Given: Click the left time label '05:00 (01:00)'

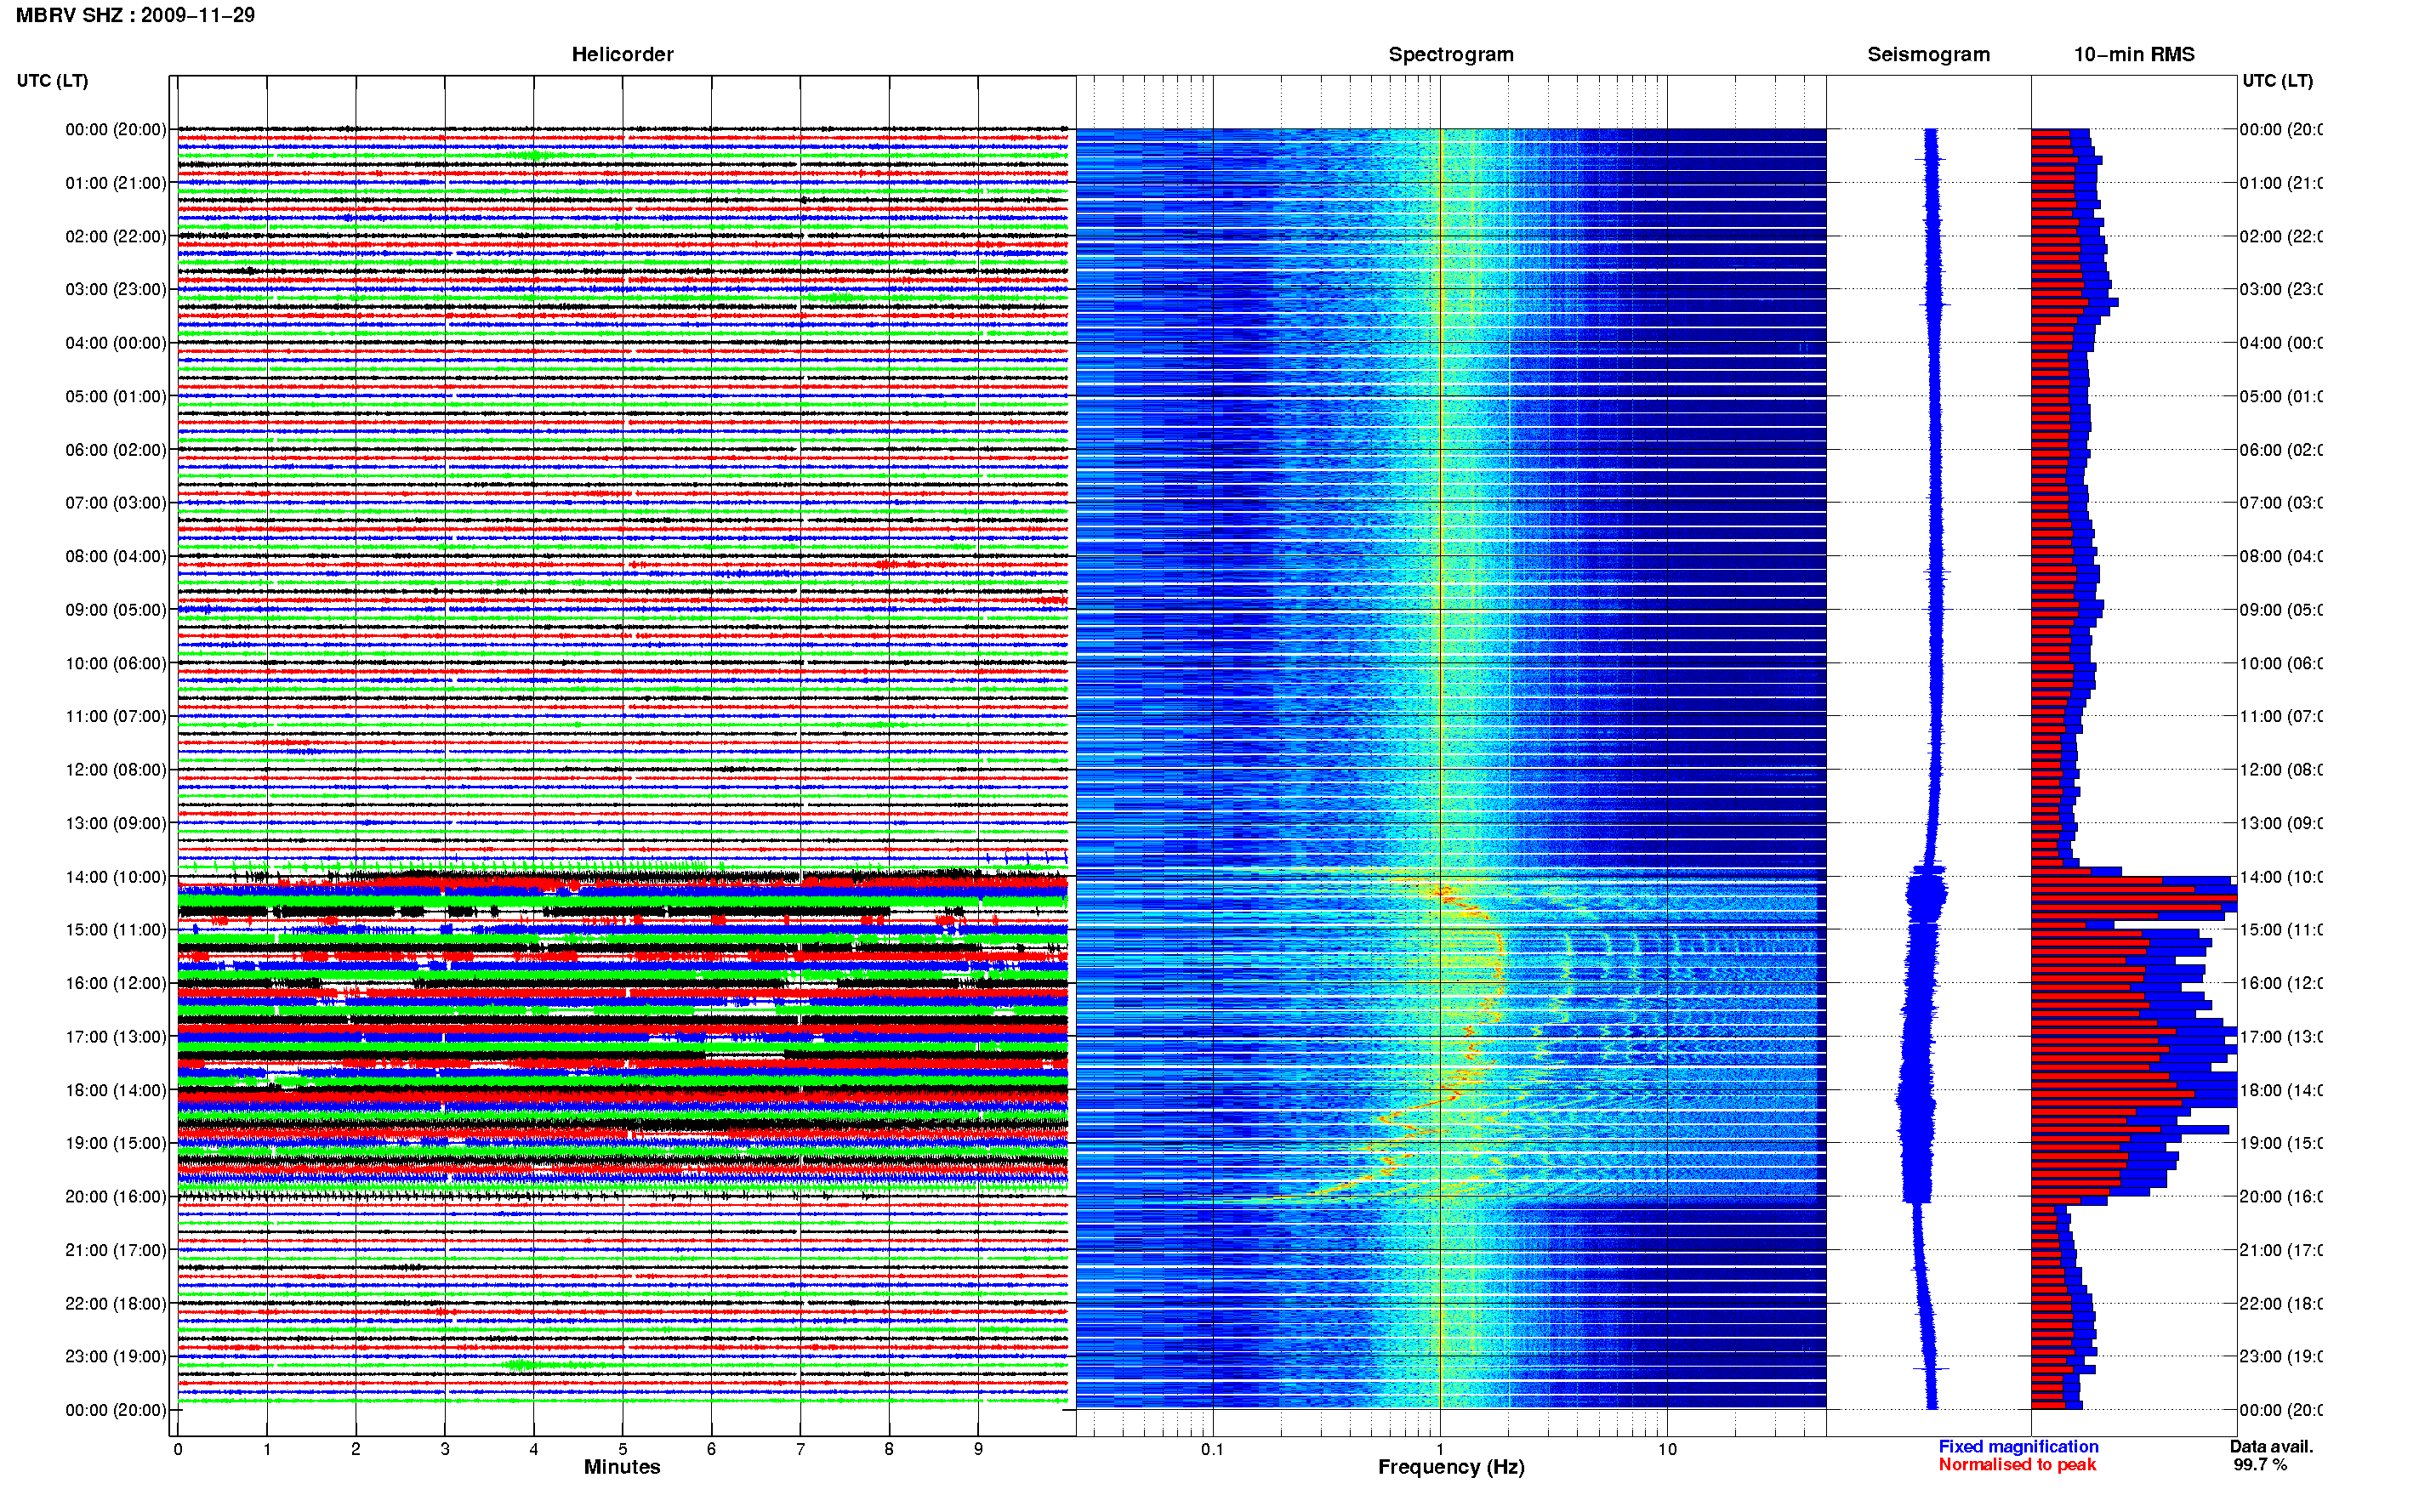Looking at the screenshot, I should 116,396.
